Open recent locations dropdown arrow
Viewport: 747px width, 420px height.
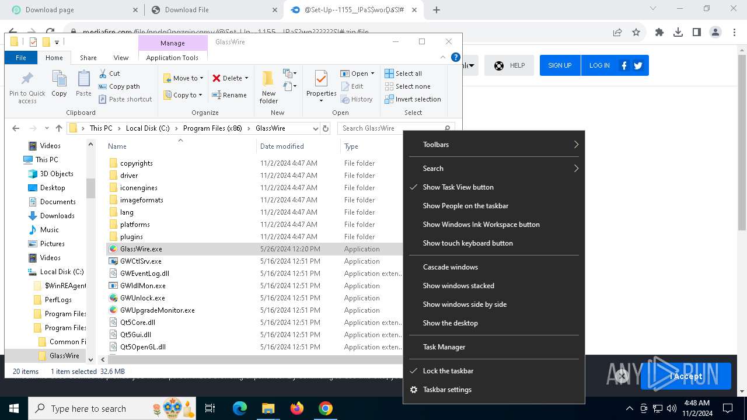pos(46,128)
